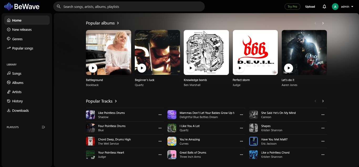This screenshot has width=359, height=167.
Task: Open options for Like Pointless Drums
Action: [160, 115]
